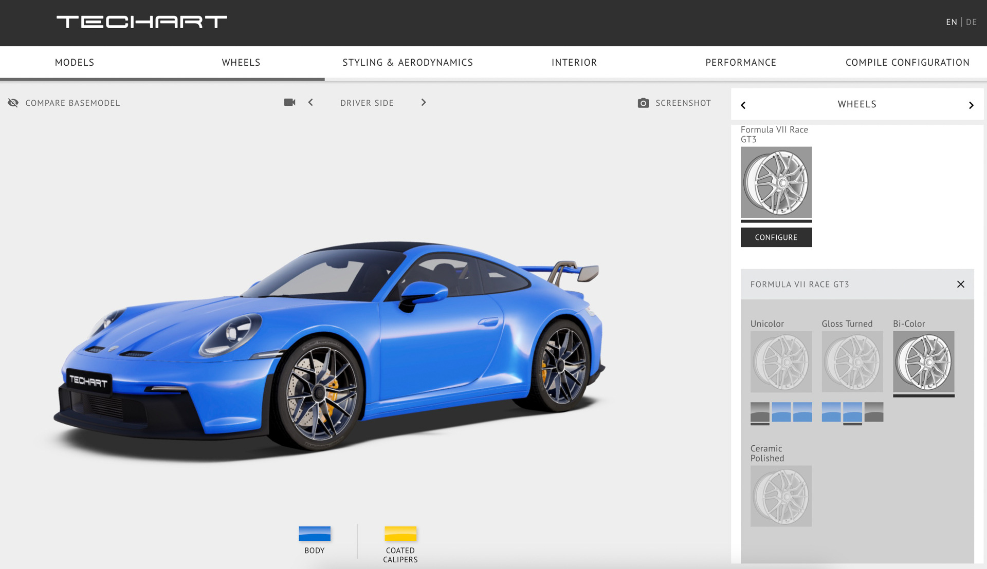The image size is (987, 569).
Task: Pick the middle blue swatch under Unicolor
Action: tap(781, 412)
